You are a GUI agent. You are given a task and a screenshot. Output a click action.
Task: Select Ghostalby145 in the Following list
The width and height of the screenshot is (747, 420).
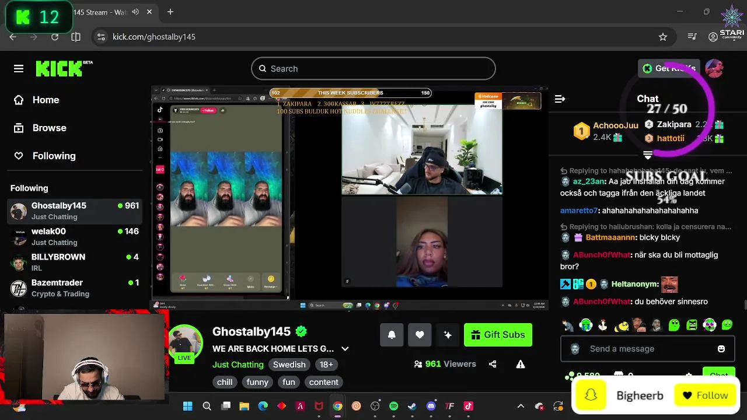pyautogui.click(x=75, y=211)
